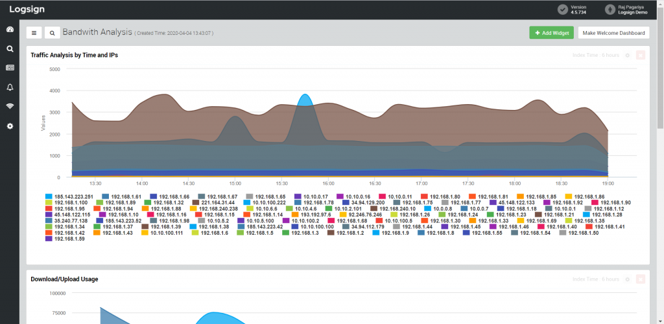
Task: Remove the Download/Upload Usage widget via red X
Action: (x=641, y=279)
